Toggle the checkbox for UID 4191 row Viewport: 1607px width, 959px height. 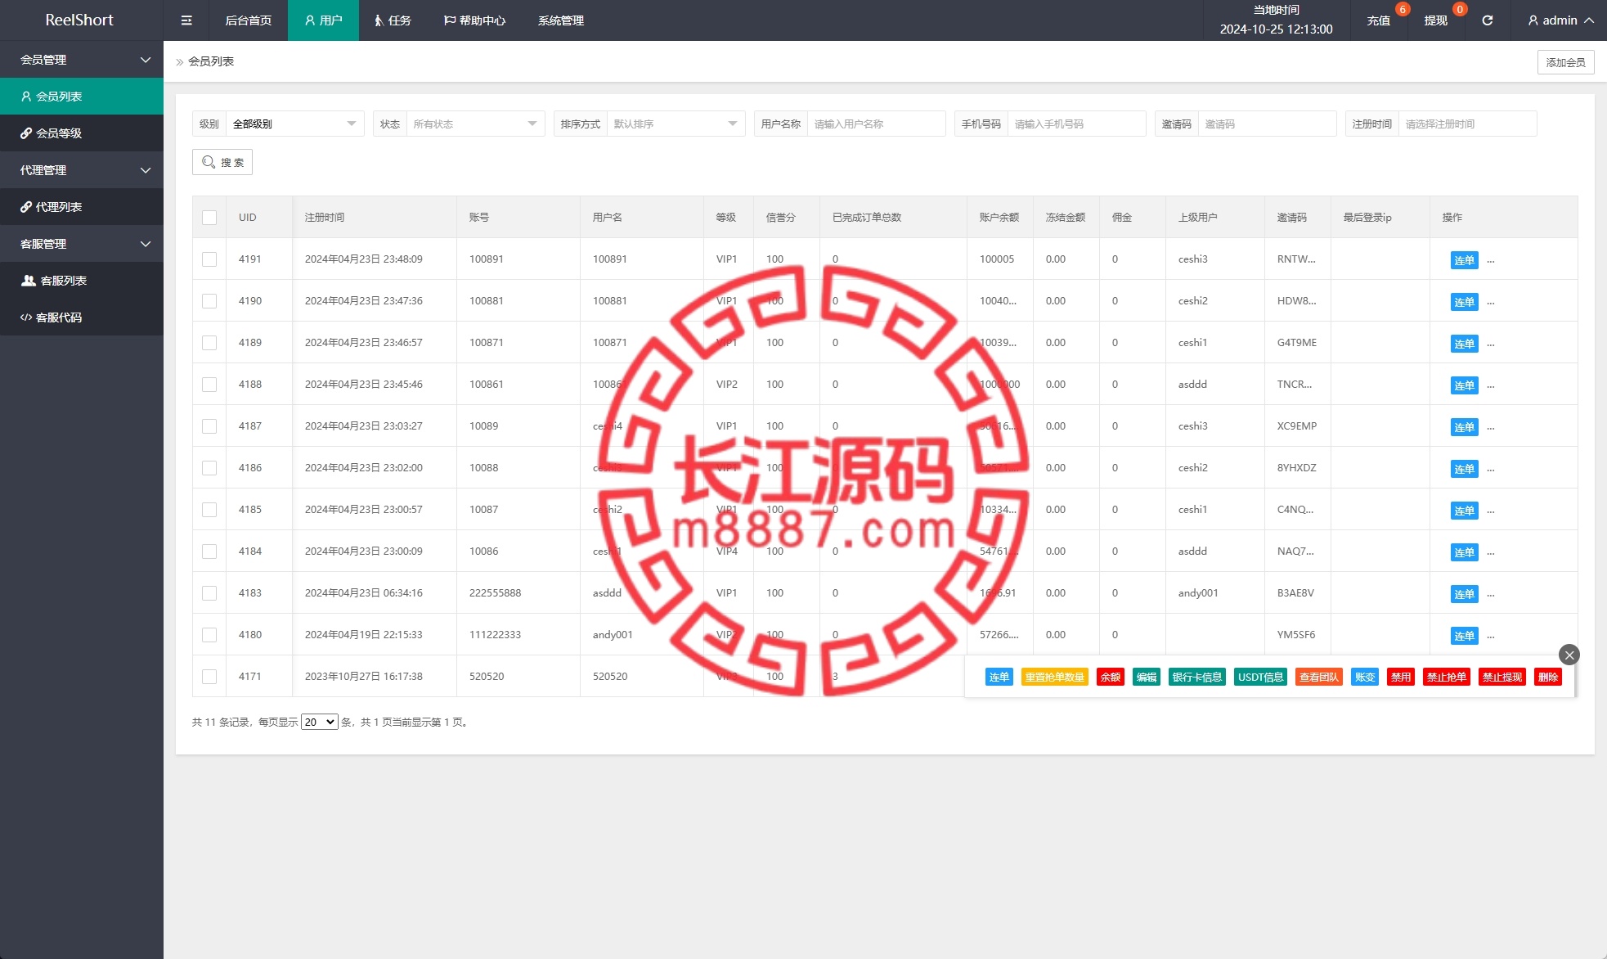pos(210,258)
